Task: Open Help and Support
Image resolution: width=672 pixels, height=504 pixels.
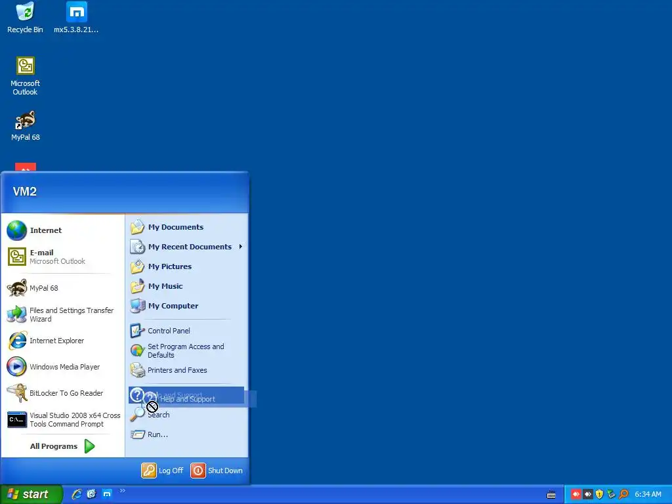Action: (186, 395)
